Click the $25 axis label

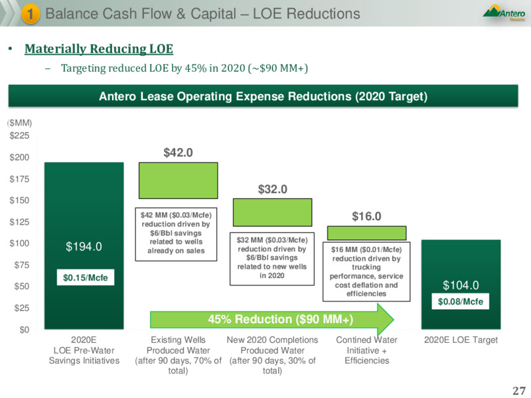click(x=22, y=308)
